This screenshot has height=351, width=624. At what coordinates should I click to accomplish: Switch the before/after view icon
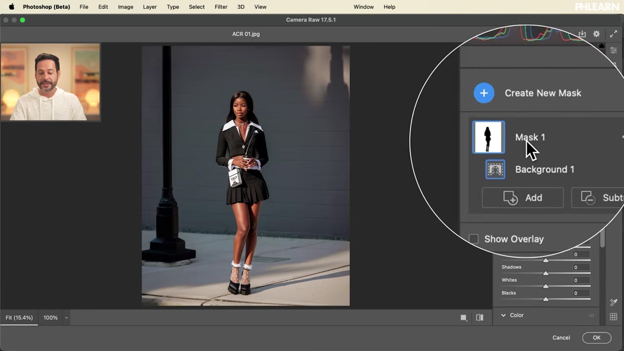[x=479, y=317]
